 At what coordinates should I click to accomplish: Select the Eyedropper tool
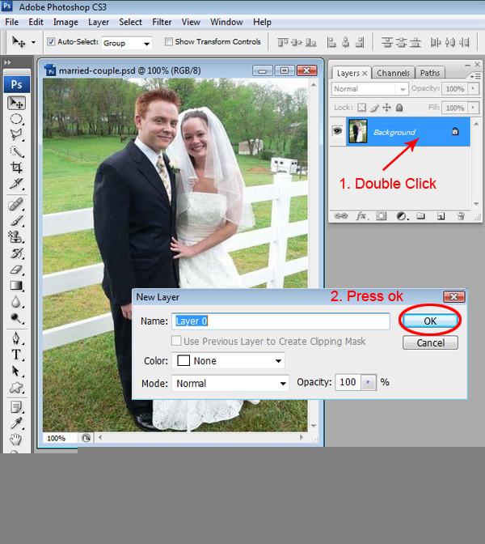coord(16,423)
